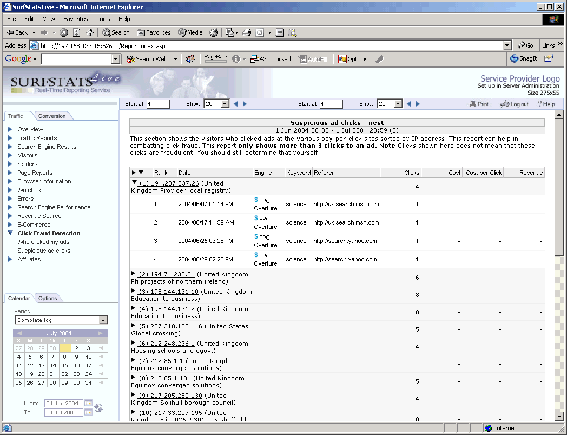Open the SnagIt toolbar button
The height and width of the screenshot is (435, 567).
(523, 59)
